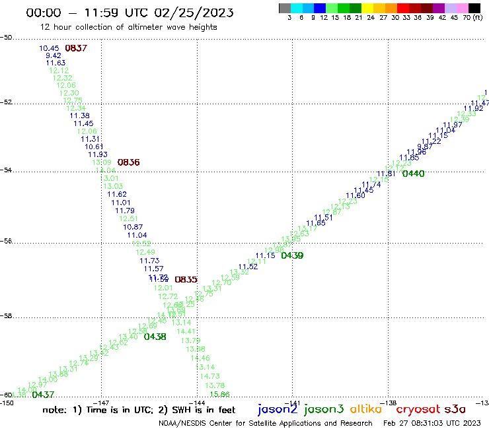Click the wave height value 11.52
This screenshot has width=489, height=429.
[248, 267]
